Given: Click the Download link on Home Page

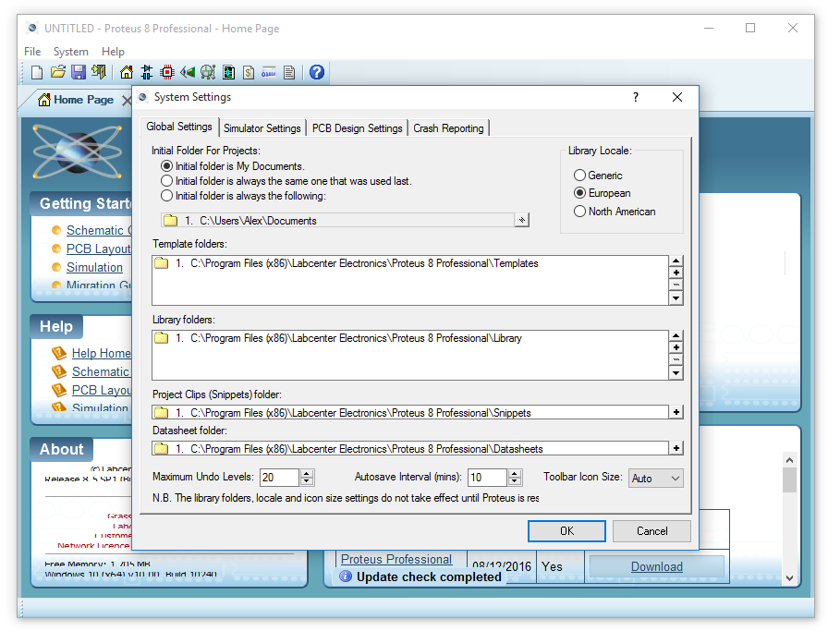Looking at the screenshot, I should click(x=656, y=566).
